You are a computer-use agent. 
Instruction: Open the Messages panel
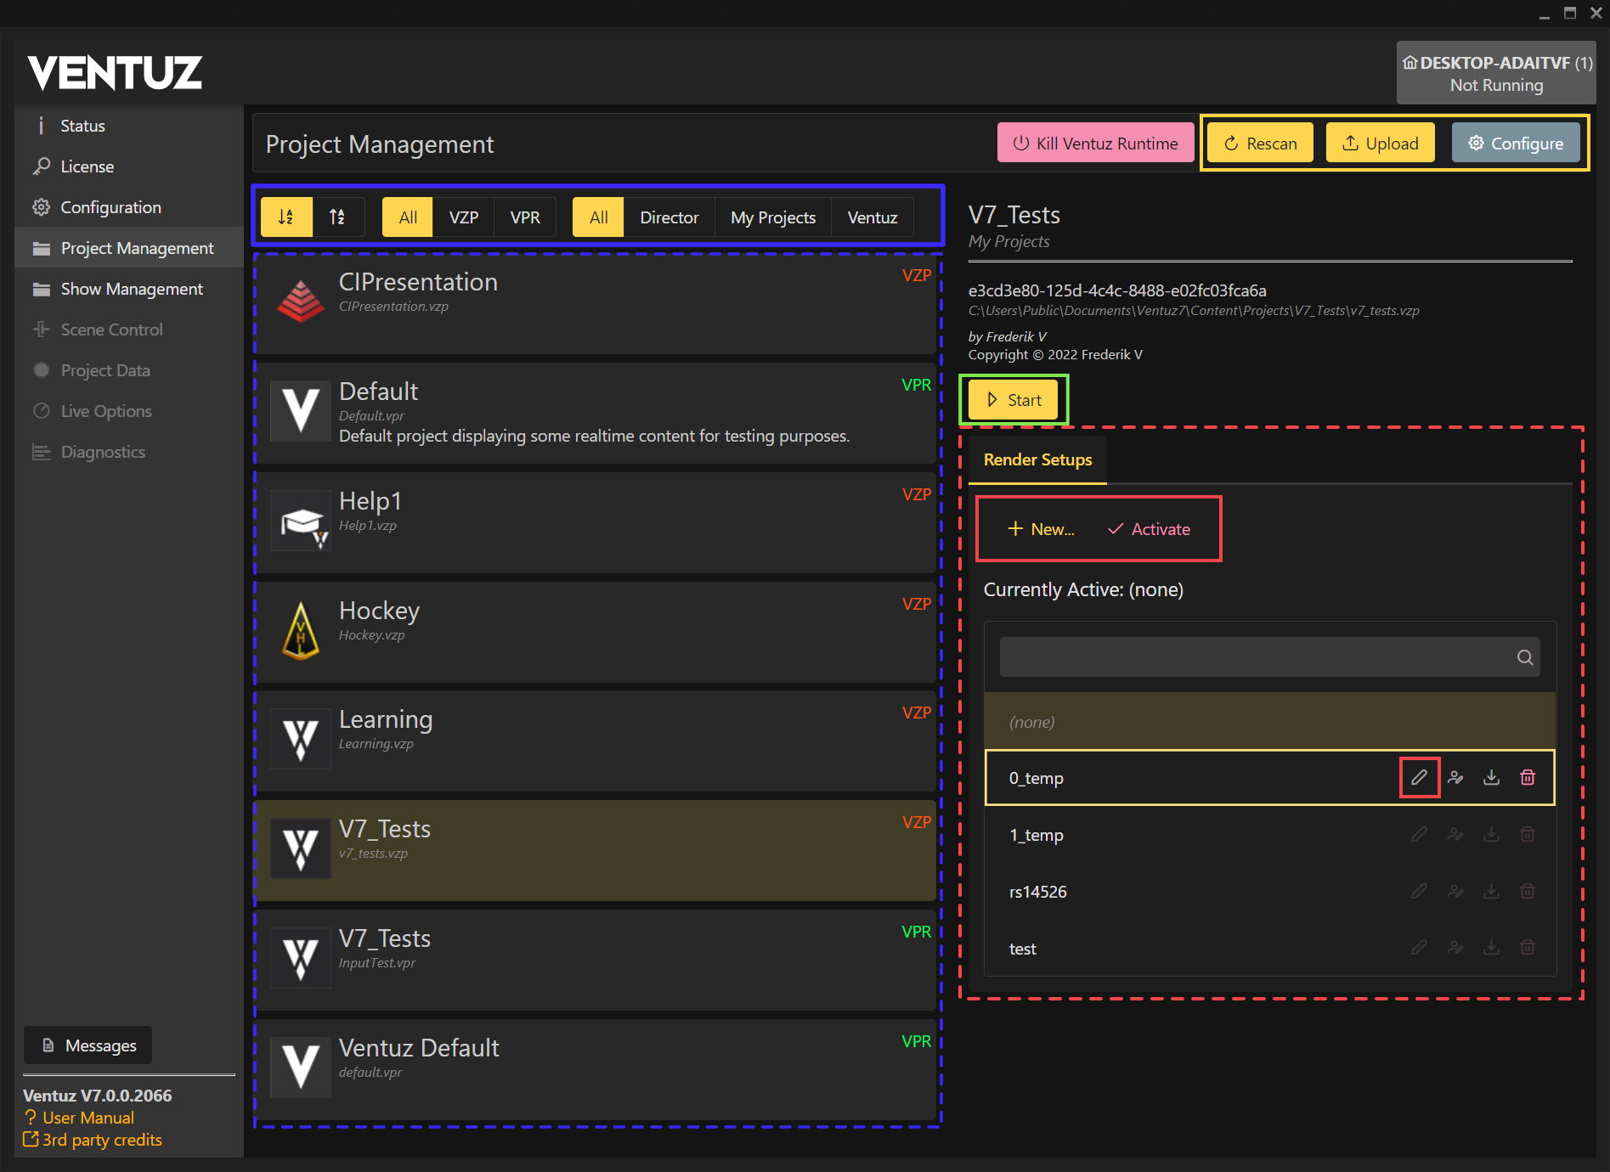(88, 1045)
